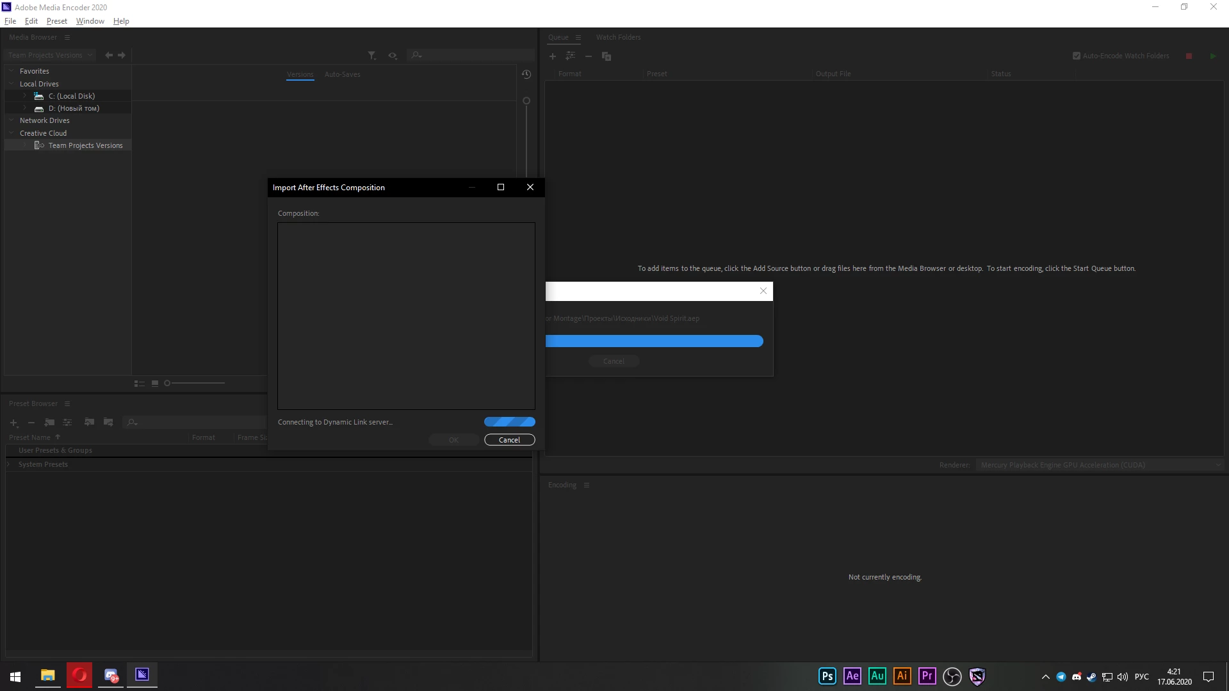Open the Window menu
Viewport: 1229px width, 691px height.
tap(90, 21)
